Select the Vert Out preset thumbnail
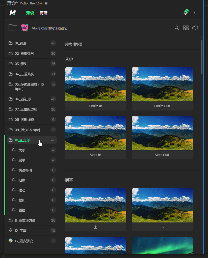 (x=162, y=133)
